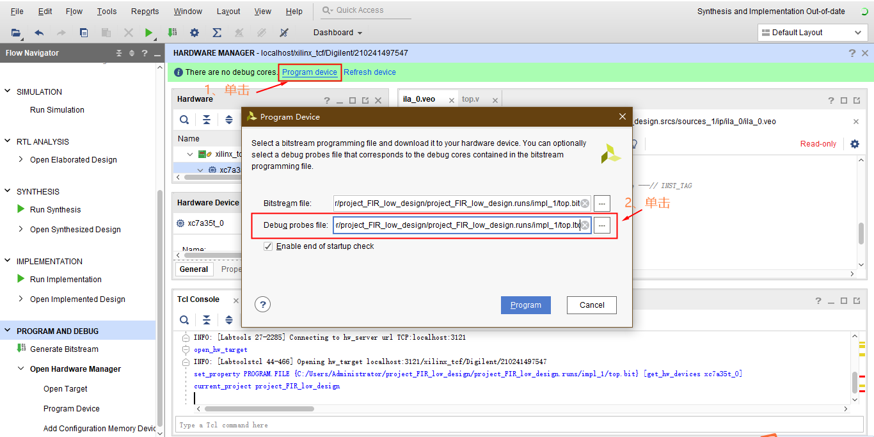Collapse all in Tcl Console toolbar
Image resolution: width=874 pixels, height=437 pixels.
point(207,320)
